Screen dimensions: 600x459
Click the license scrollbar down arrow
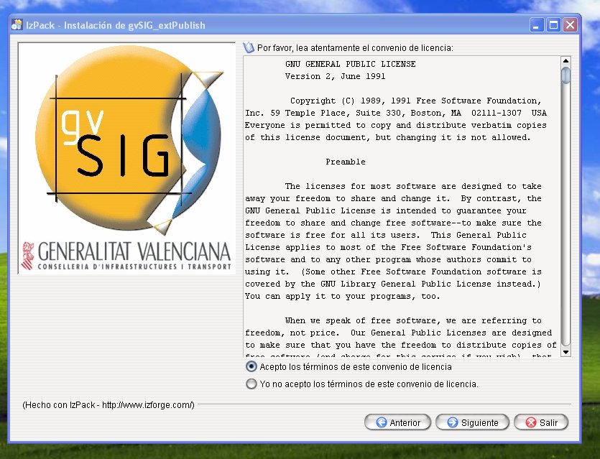[x=566, y=351]
